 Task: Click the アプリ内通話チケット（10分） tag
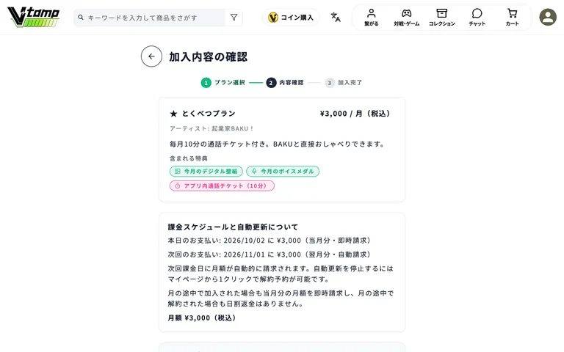click(222, 186)
